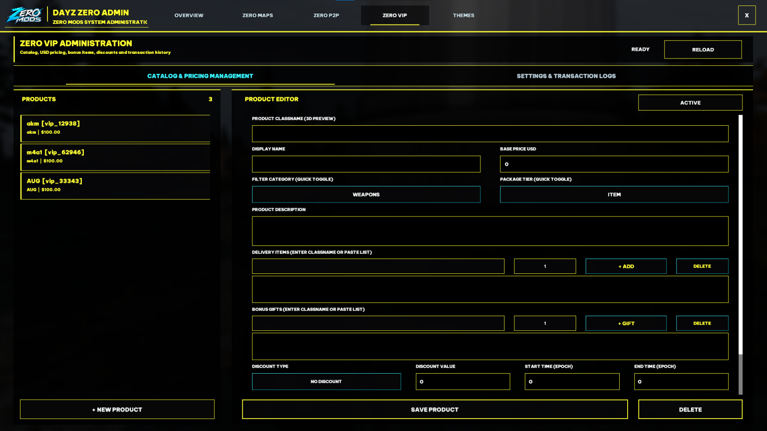The height and width of the screenshot is (431, 767).
Task: Click the Display Name input field
Action: (x=366, y=164)
